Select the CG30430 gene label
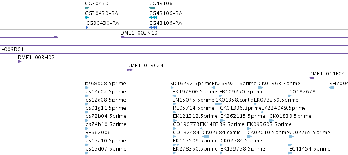 (97, 4)
